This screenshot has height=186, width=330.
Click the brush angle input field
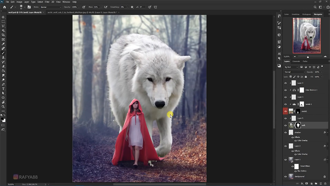pos(142,7)
